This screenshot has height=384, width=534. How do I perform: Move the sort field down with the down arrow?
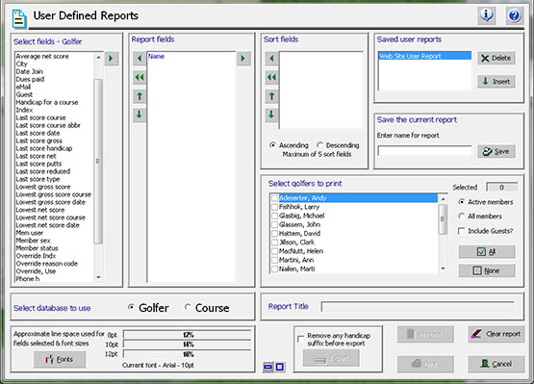[x=271, y=115]
